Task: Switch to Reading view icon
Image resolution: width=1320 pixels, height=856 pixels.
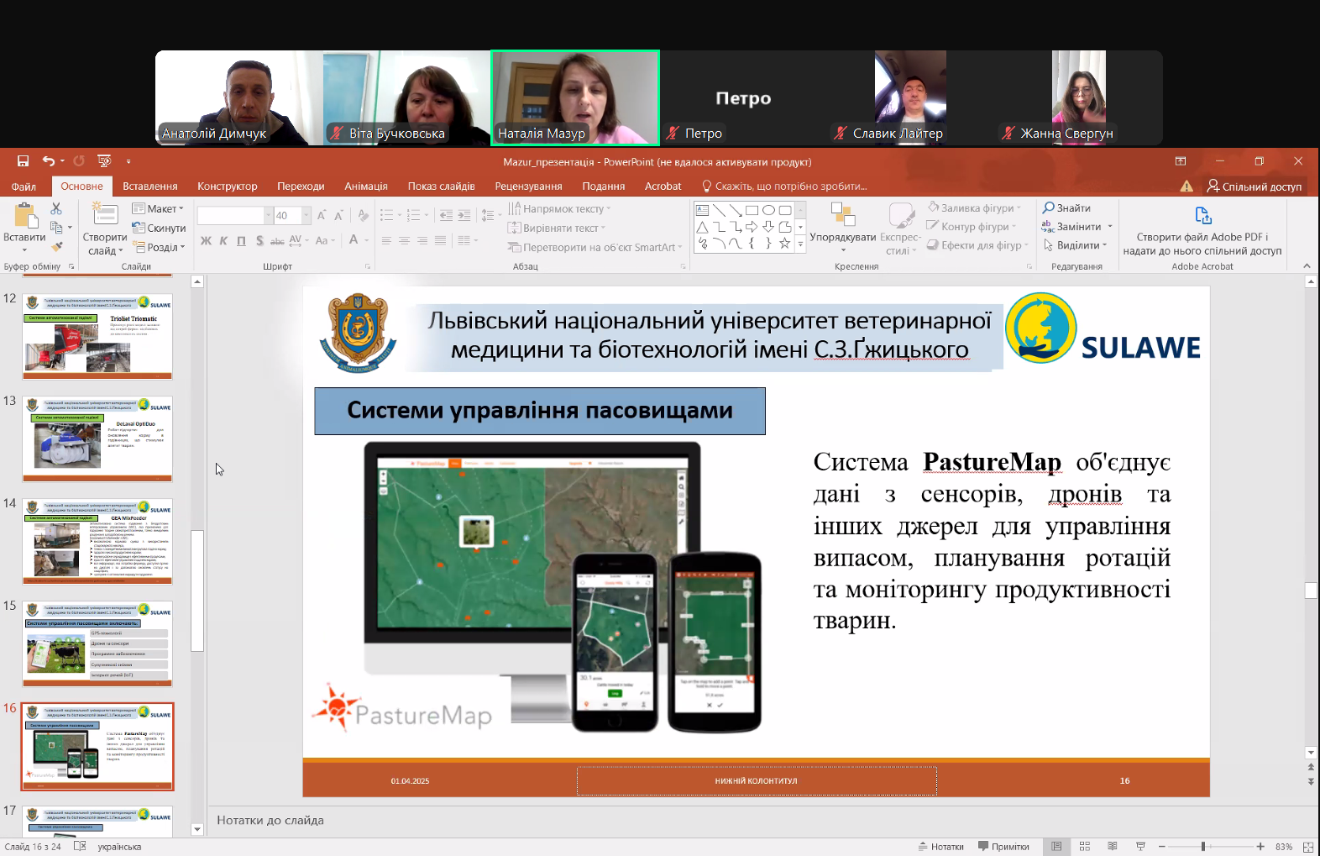Action: pos(1113,847)
